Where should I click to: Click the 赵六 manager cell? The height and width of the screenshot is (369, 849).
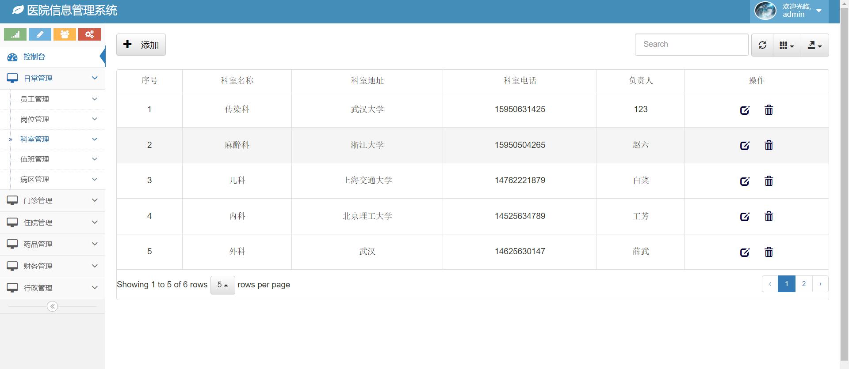coord(641,145)
